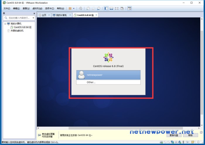The image size is (205, 145).
Task: Toggle the thumbnail bar view icon
Action: pyautogui.click(x=111, y=8)
